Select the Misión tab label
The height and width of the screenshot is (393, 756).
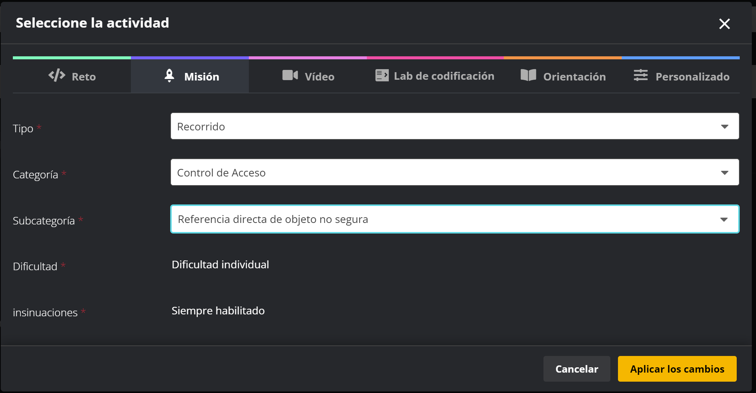pyautogui.click(x=202, y=77)
